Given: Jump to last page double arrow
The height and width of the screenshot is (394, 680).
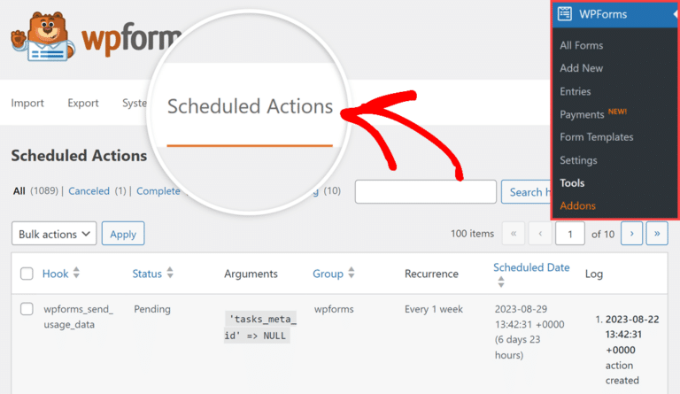Looking at the screenshot, I should pyautogui.click(x=657, y=234).
